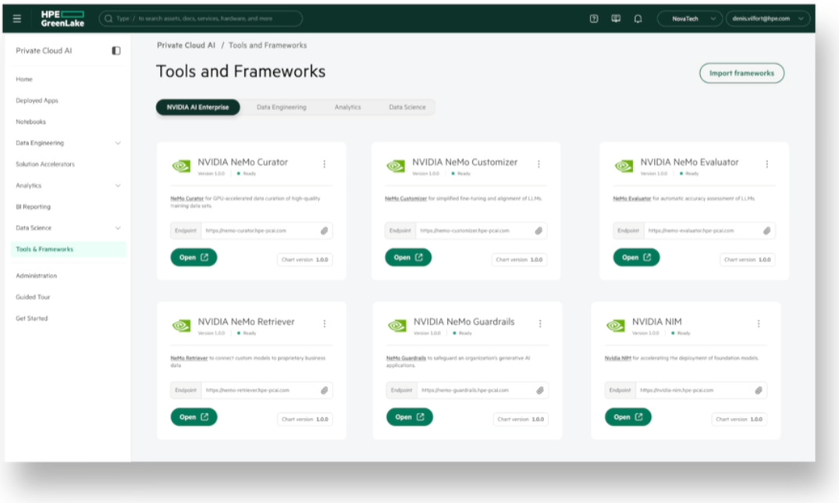Copy the NeMo Evaluator endpoint URL

point(766,231)
